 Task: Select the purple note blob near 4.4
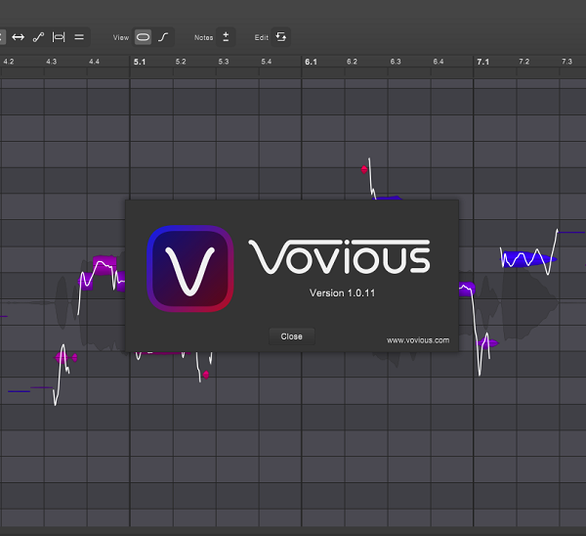(105, 265)
